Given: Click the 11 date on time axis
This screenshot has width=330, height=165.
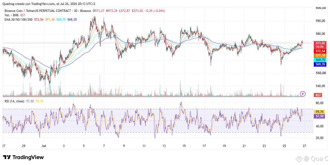Looking at the screenshot, I should coord(144,146).
